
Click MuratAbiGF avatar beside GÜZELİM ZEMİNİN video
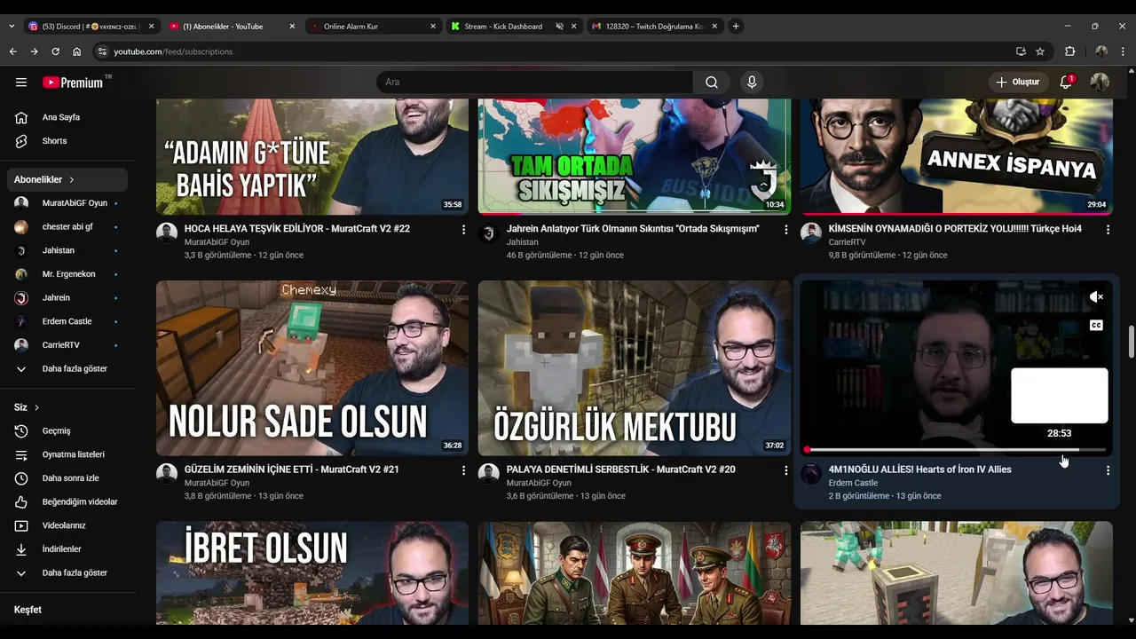167,473
